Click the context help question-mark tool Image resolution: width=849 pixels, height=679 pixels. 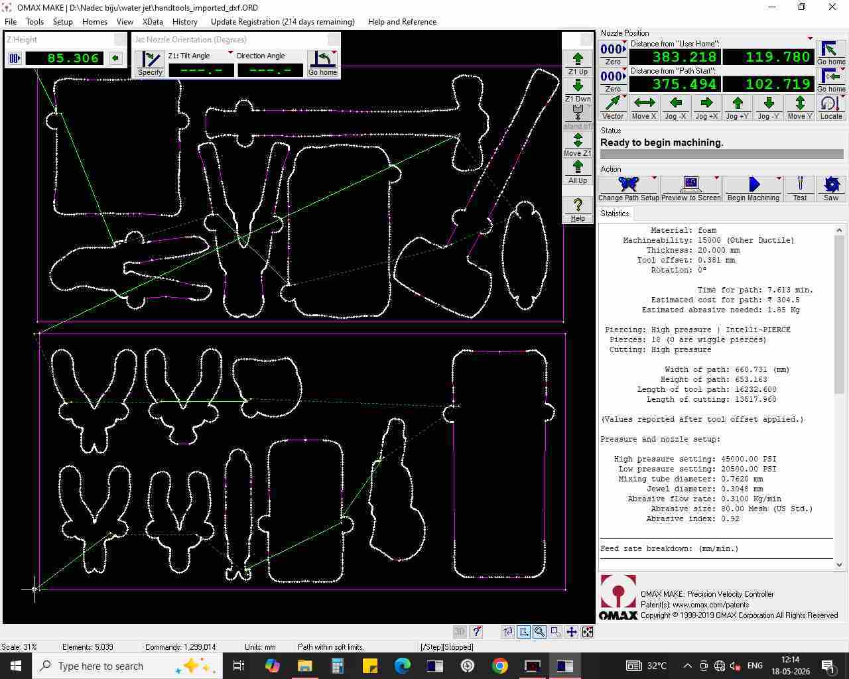coord(476,632)
